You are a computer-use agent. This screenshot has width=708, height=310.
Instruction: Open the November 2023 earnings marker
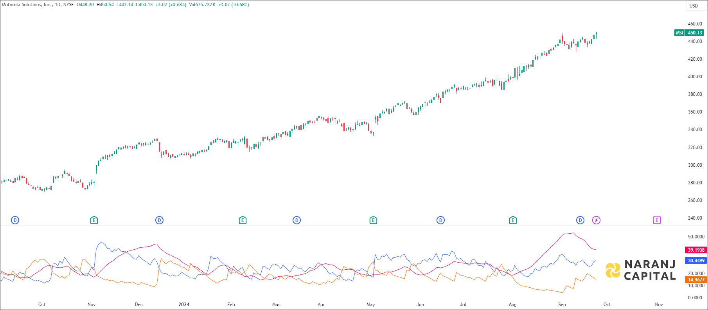click(x=94, y=220)
